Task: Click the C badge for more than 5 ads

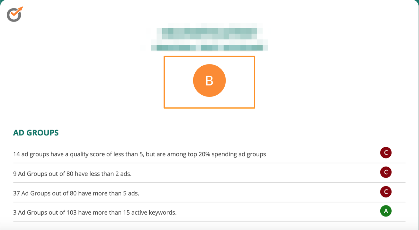Action: coord(386,192)
